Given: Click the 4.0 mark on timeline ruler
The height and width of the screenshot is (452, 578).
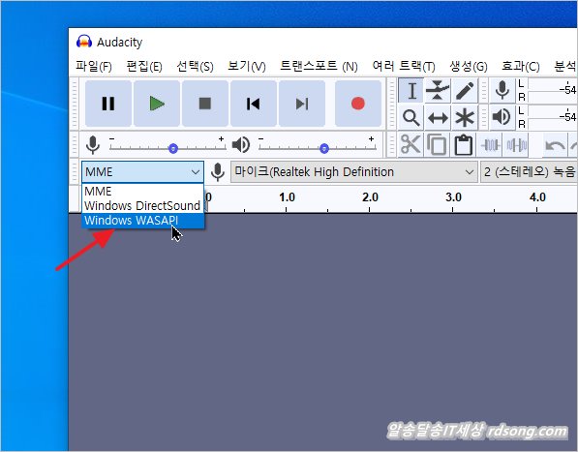Looking at the screenshot, I should 537,197.
